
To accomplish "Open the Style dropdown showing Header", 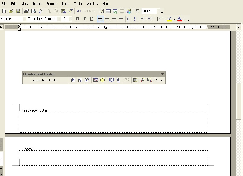I will (x=24, y=19).
